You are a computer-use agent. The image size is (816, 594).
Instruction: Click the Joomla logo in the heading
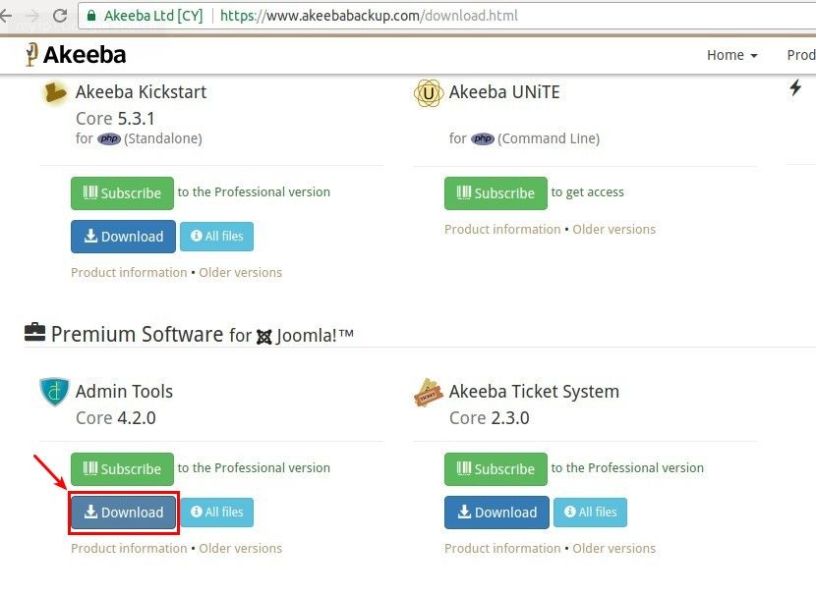click(x=264, y=337)
